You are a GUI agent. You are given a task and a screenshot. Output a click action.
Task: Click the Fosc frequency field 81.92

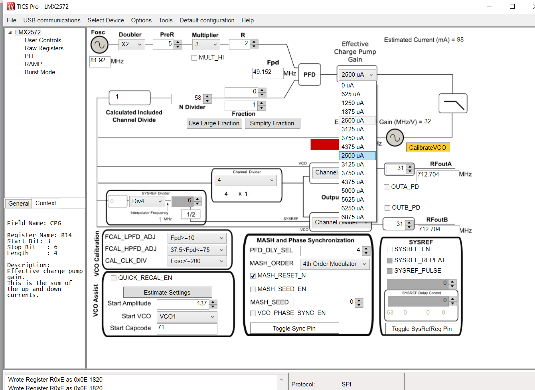coord(100,61)
